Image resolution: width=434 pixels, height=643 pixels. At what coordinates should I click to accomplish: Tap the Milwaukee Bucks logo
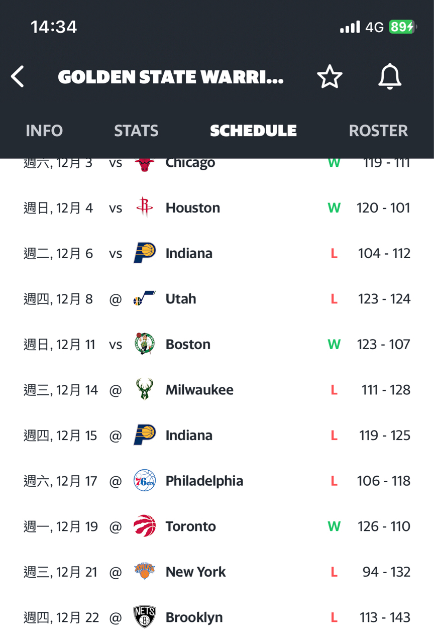(145, 390)
